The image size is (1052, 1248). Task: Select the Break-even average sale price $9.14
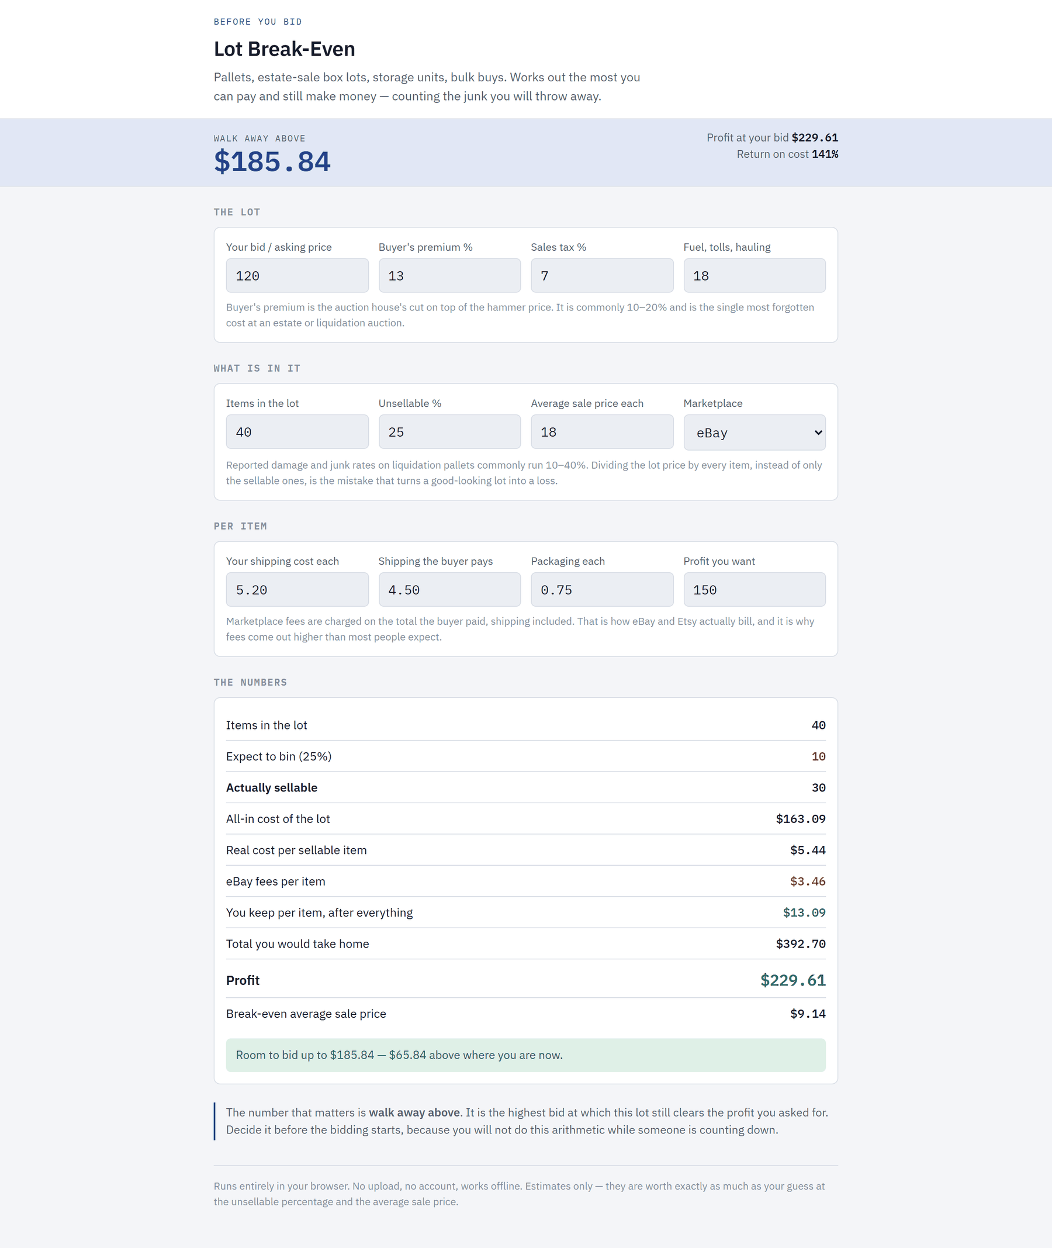coord(808,1014)
